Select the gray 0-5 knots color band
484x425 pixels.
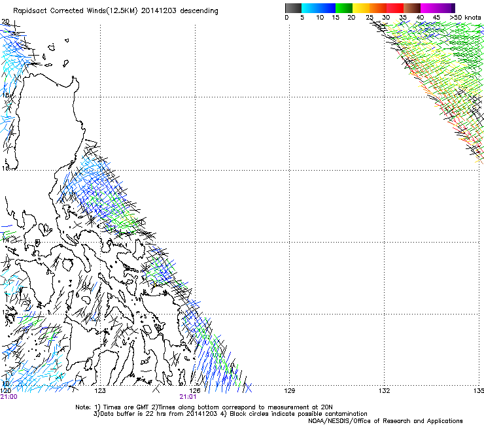pyautogui.click(x=293, y=8)
